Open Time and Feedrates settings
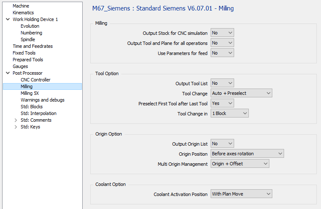The height and width of the screenshot is (209, 321). click(x=33, y=46)
